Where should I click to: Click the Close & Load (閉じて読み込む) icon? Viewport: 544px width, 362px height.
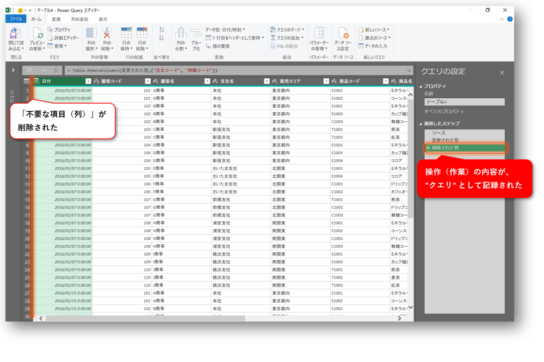click(15, 33)
